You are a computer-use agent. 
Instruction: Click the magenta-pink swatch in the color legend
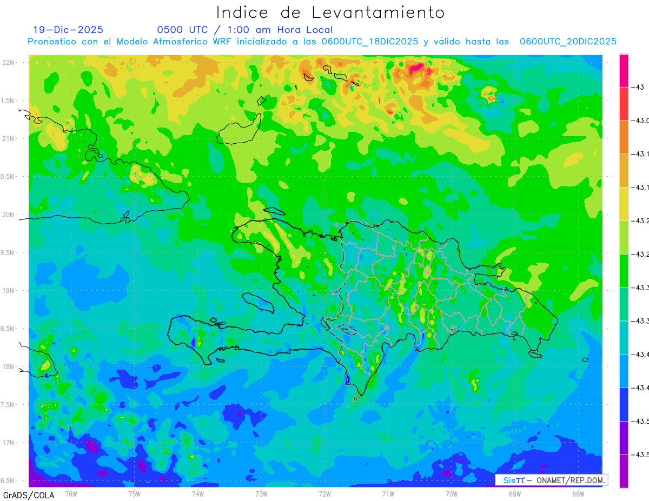[x=624, y=70]
